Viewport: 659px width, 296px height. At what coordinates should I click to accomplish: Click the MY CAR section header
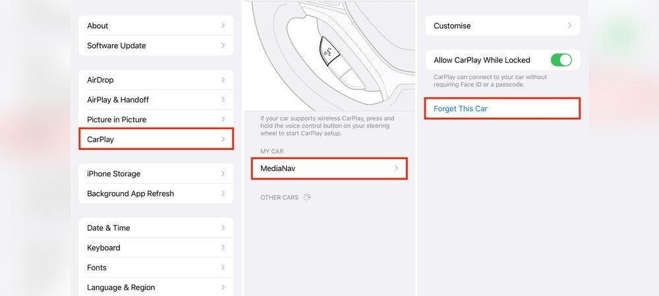point(272,151)
